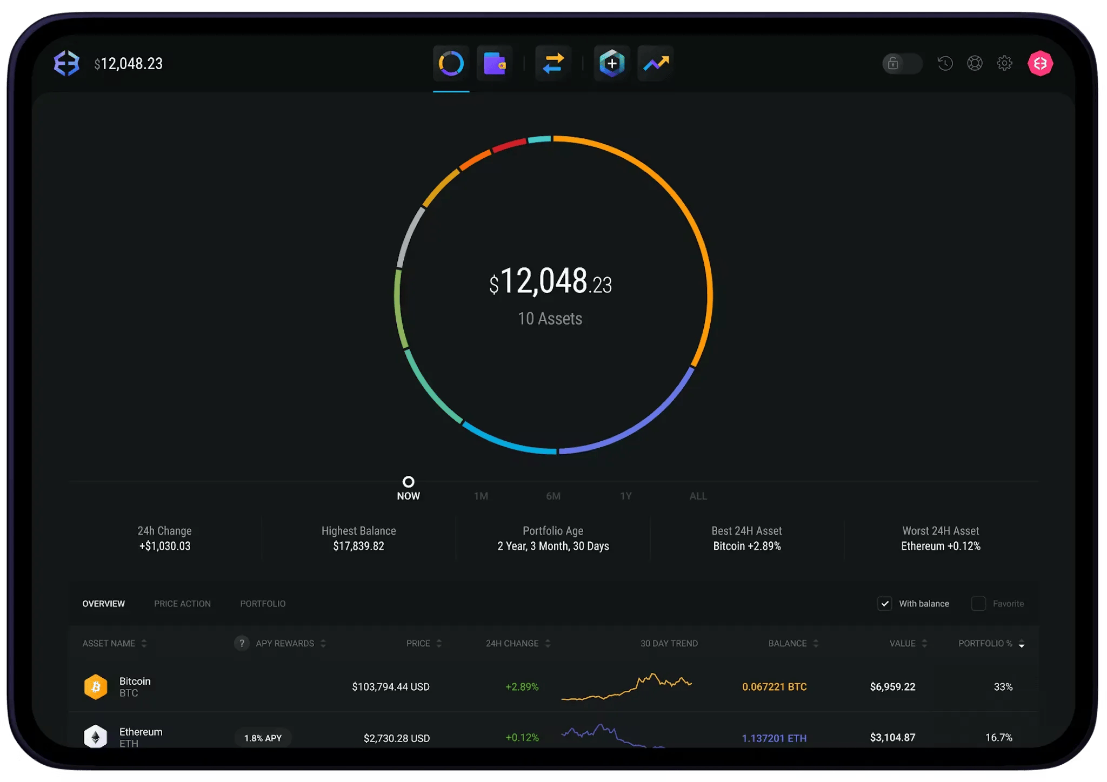Open the Price Charts trend icon
Viewport: 1107px width, 782px height.
click(655, 63)
